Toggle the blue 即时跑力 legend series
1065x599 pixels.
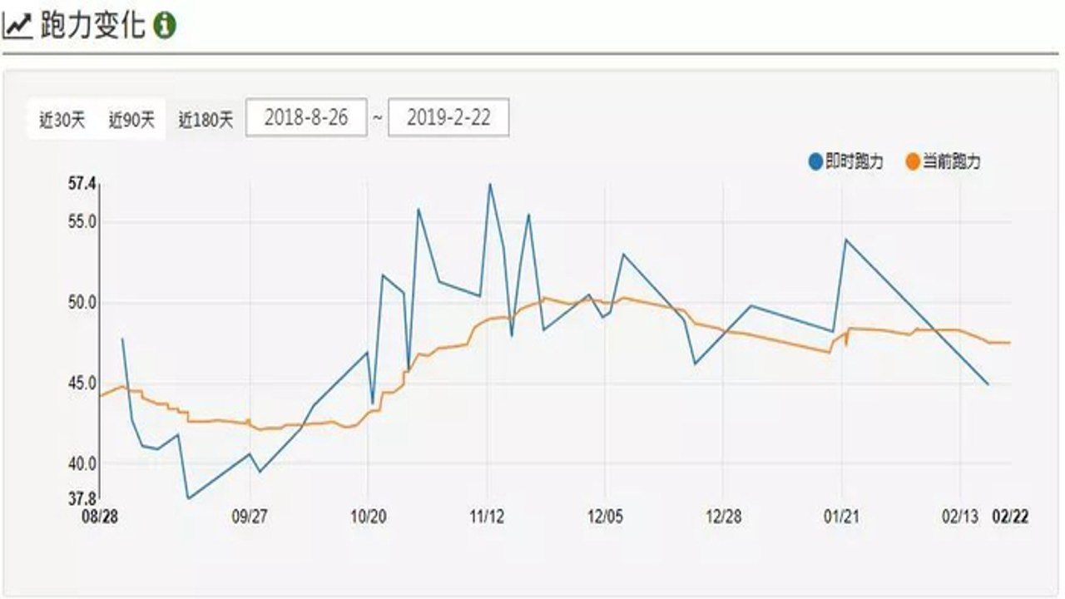point(845,162)
